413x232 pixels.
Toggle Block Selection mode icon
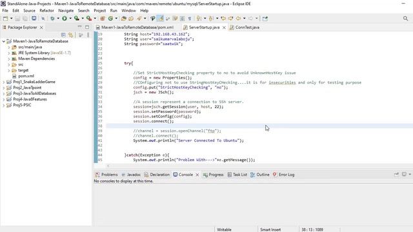click(182, 19)
